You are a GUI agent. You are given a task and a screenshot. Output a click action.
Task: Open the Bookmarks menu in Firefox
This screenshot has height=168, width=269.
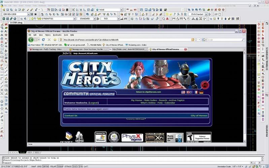coord(57,35)
